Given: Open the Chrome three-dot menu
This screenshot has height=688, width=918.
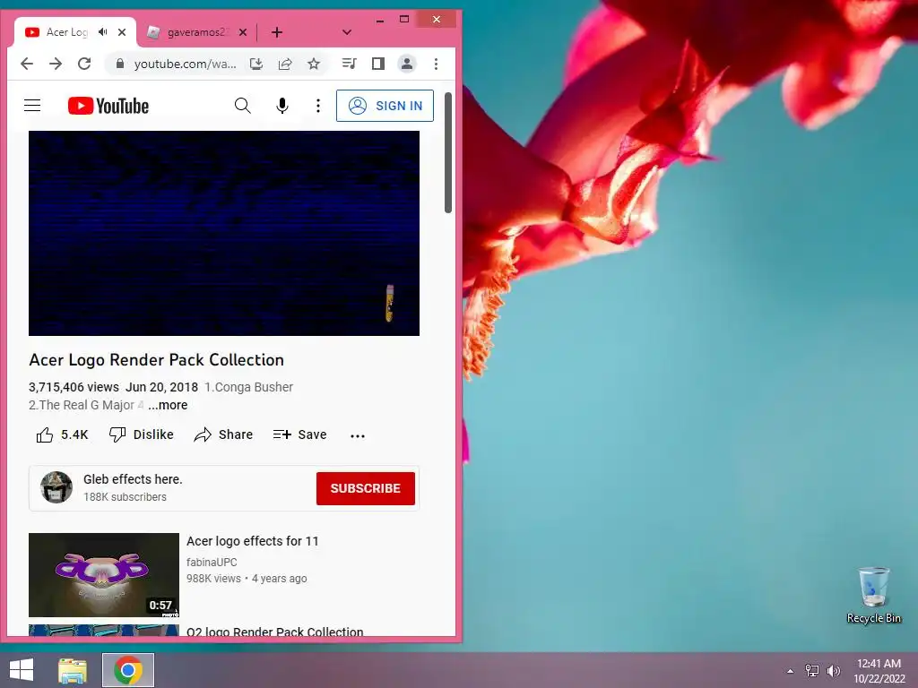Looking at the screenshot, I should point(437,64).
